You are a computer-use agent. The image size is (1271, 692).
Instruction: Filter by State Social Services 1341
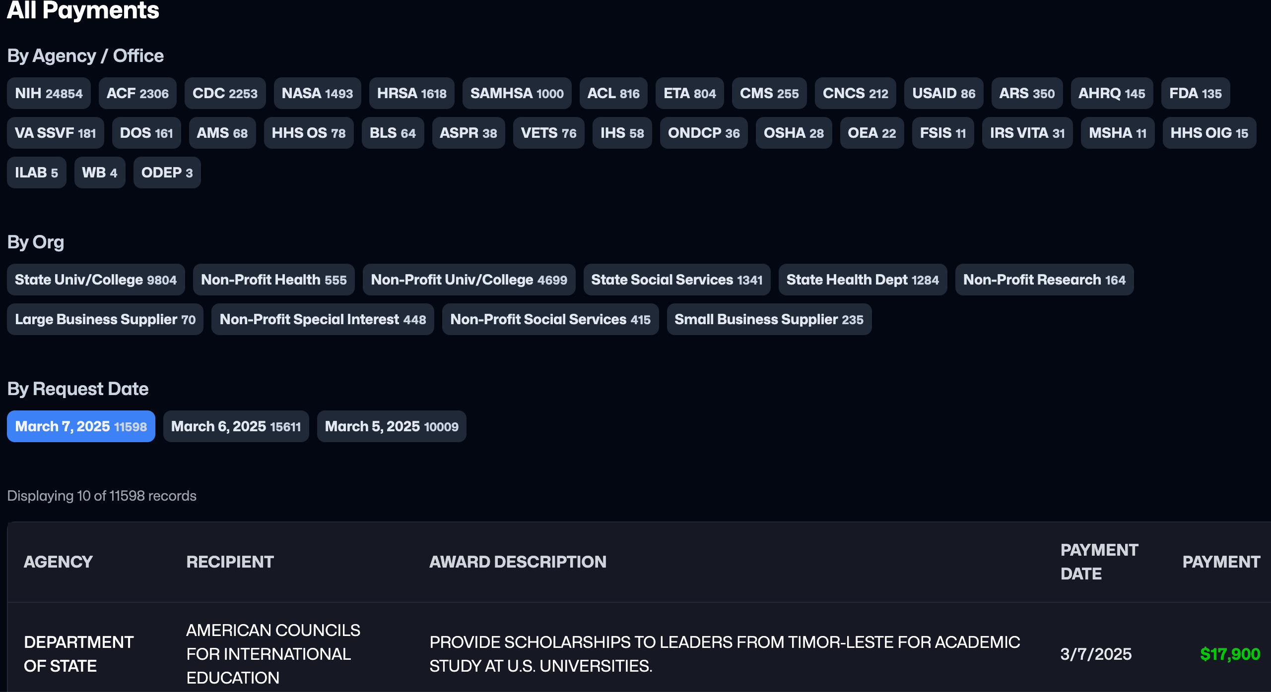(x=677, y=280)
